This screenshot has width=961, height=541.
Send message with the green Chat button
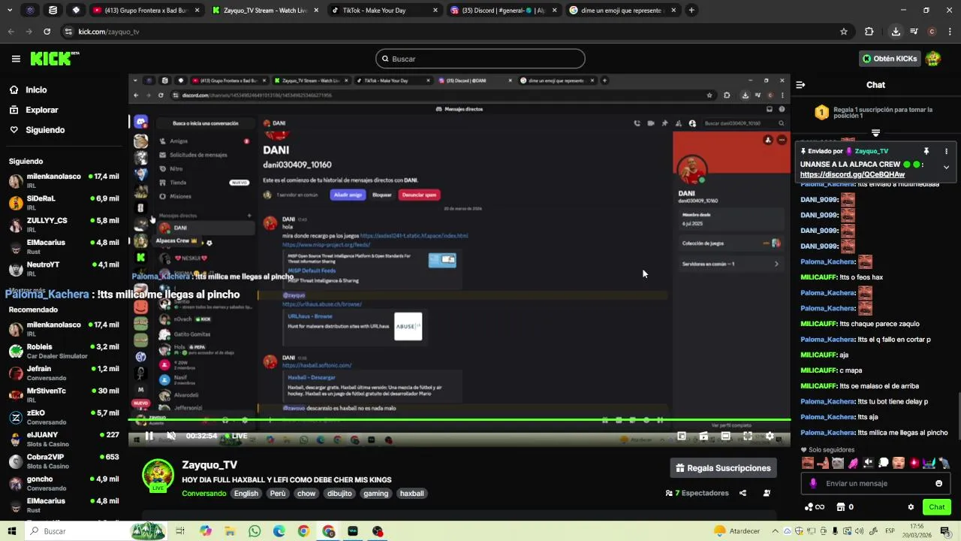pyautogui.click(x=937, y=507)
